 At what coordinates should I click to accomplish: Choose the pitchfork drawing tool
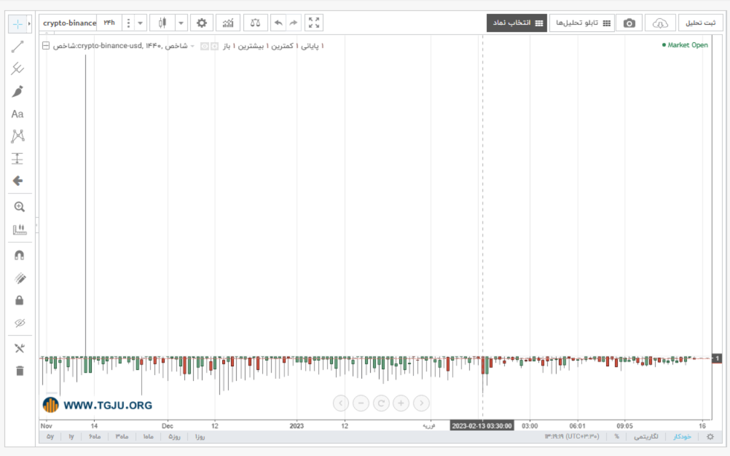point(18,69)
